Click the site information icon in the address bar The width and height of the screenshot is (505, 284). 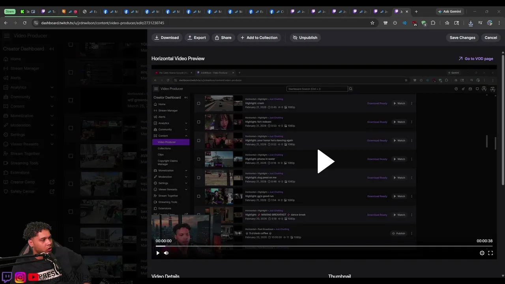click(36, 23)
